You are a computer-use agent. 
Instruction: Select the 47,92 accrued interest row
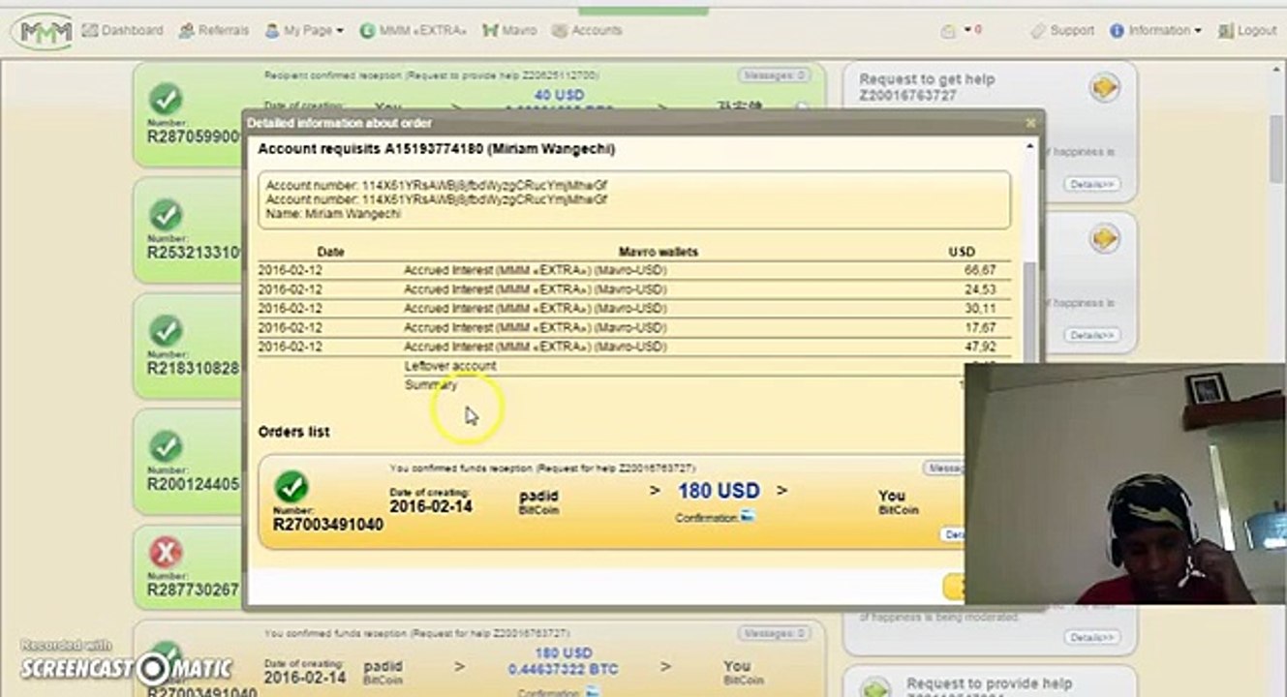pos(634,347)
